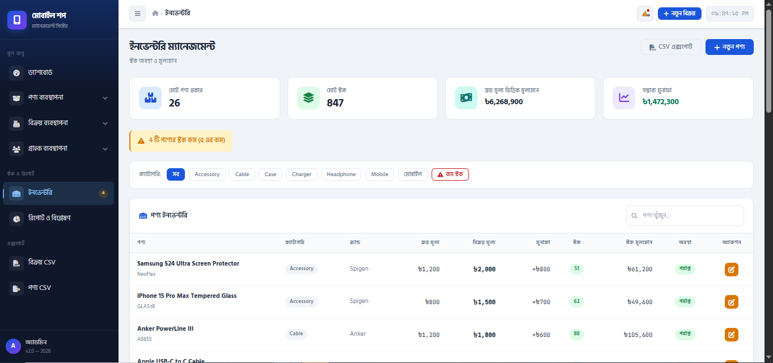Viewport: 773px width, 363px height.
Task: Edit iPhone 15 Pro Max Tempered Glass row
Action: pyautogui.click(x=732, y=302)
